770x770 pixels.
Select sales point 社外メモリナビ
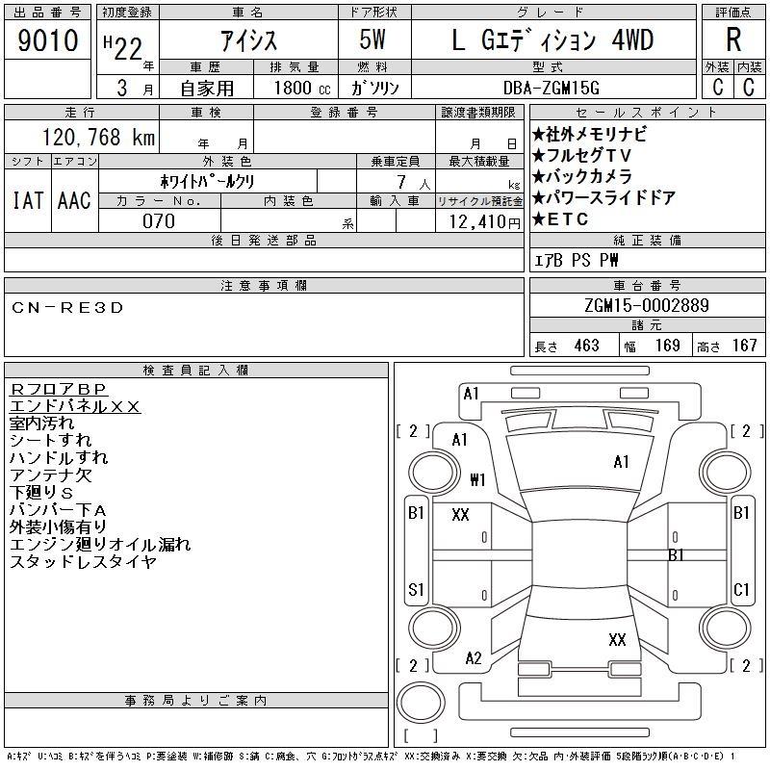(589, 134)
